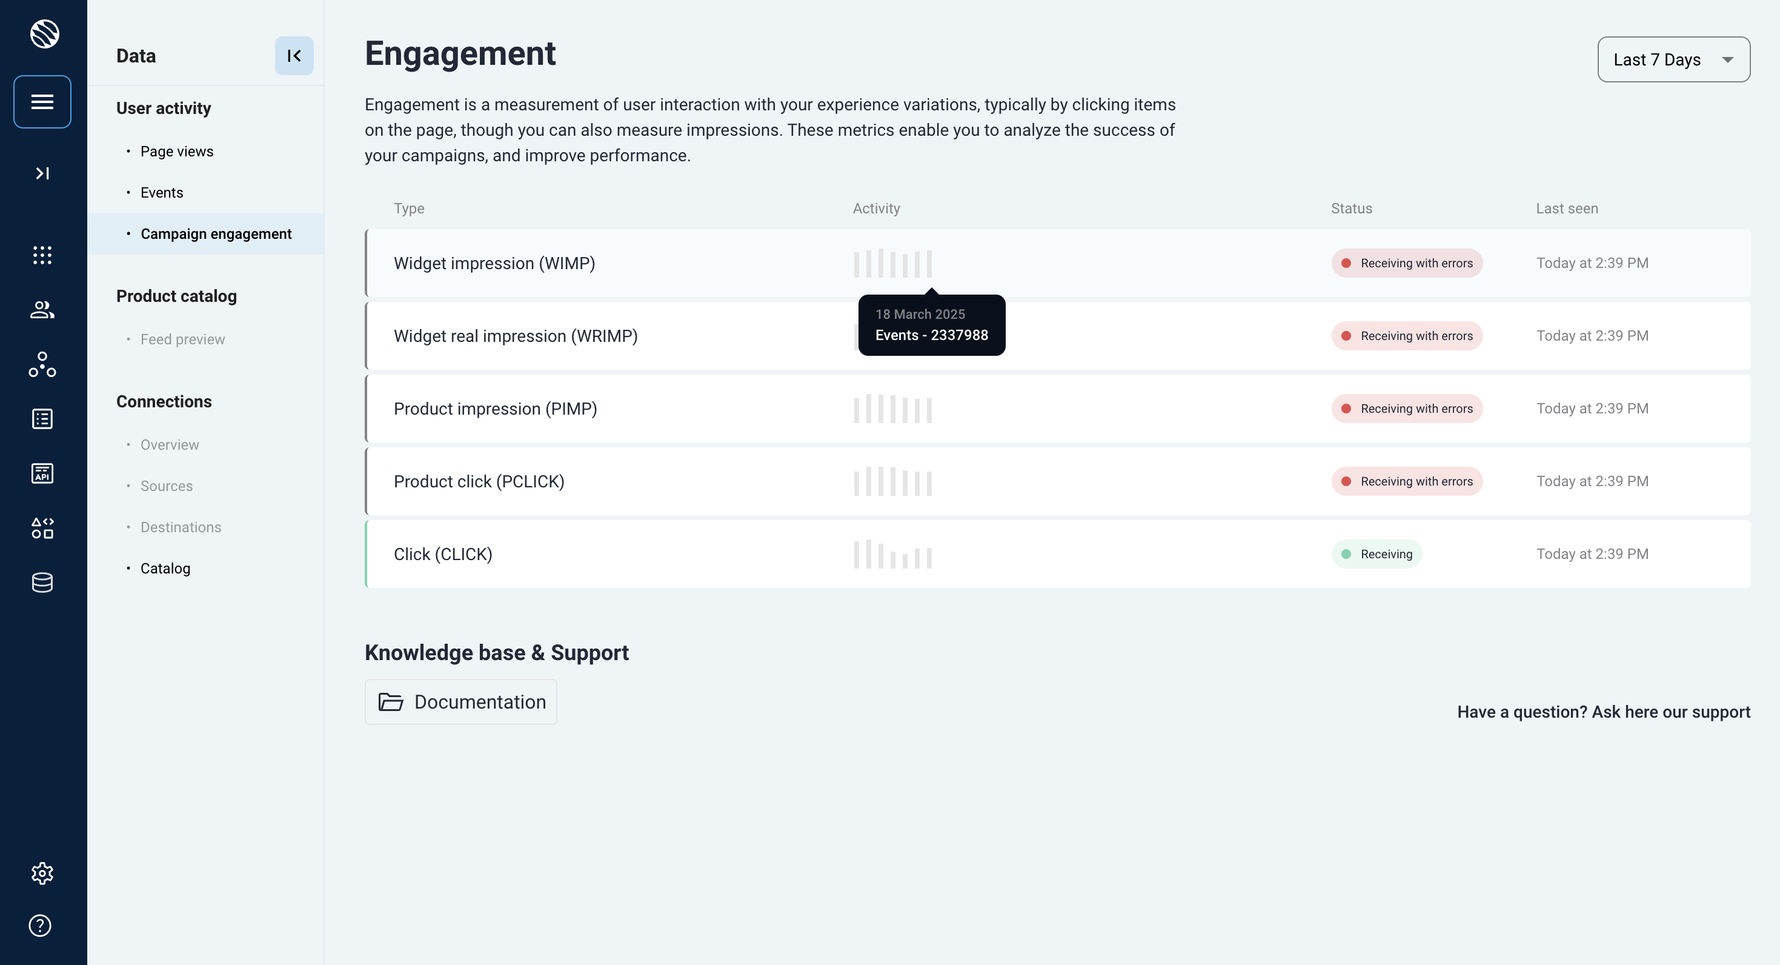Click the help question mark icon

[40, 926]
